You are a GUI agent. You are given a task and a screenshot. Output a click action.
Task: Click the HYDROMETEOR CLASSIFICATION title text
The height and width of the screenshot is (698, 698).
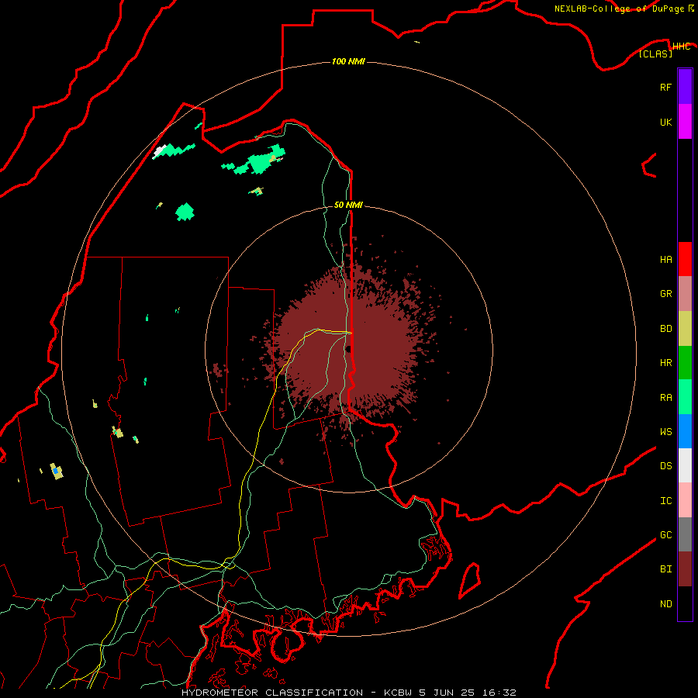point(272,693)
